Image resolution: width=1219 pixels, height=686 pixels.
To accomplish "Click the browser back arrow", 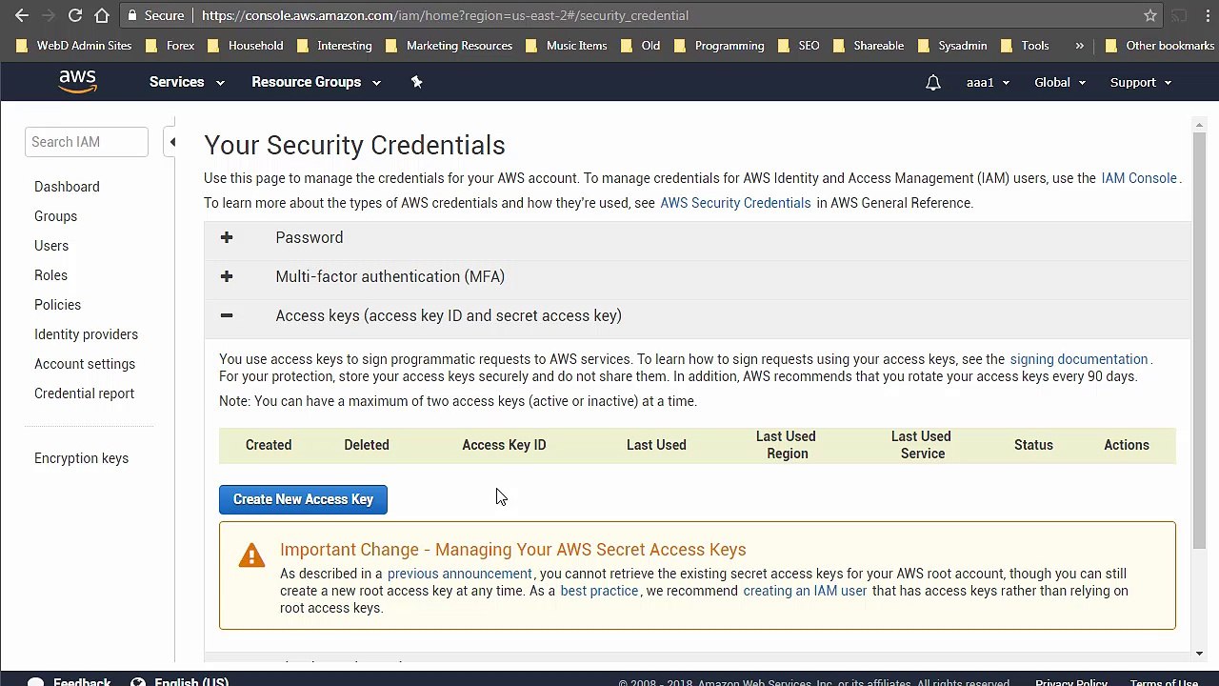I will (22, 15).
